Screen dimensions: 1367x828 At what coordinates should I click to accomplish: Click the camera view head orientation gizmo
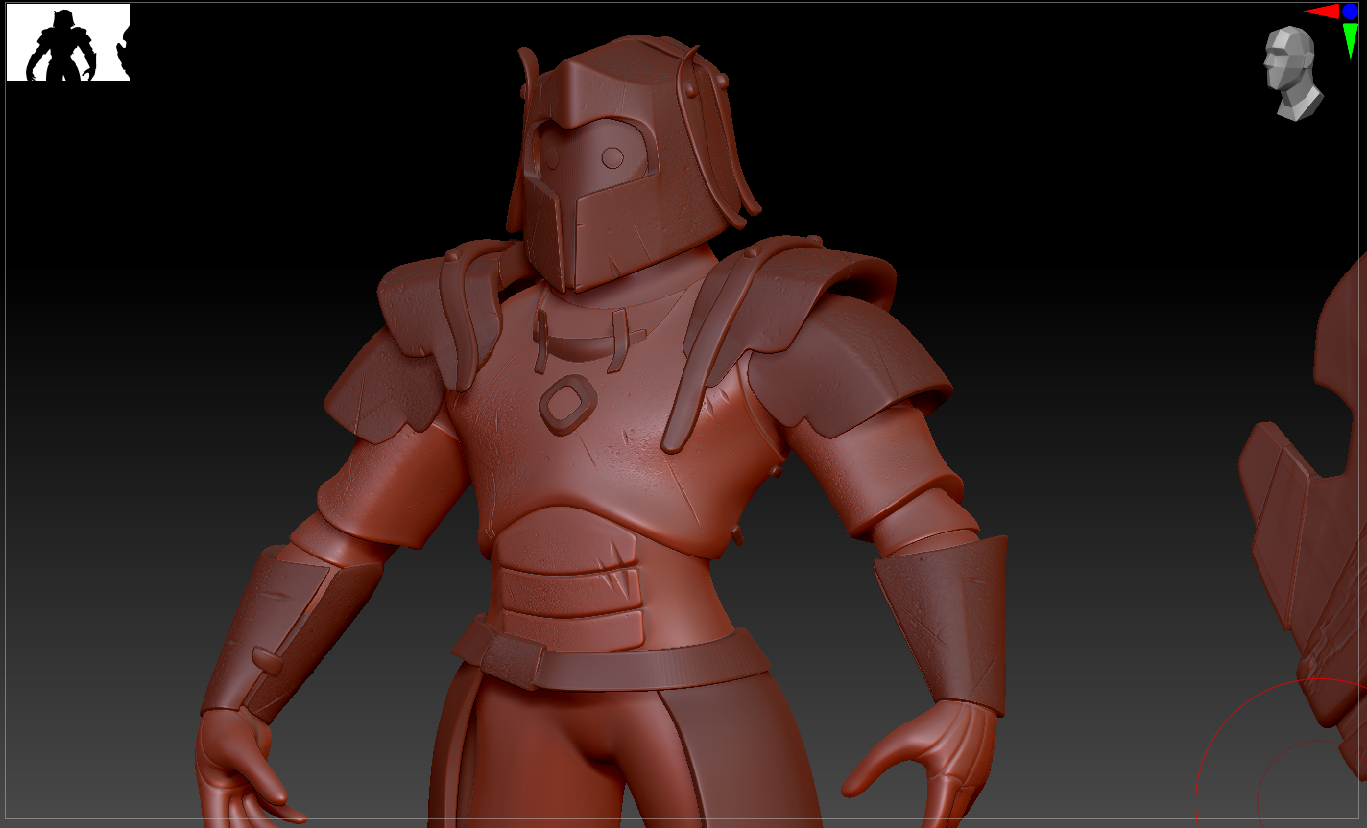(1293, 73)
